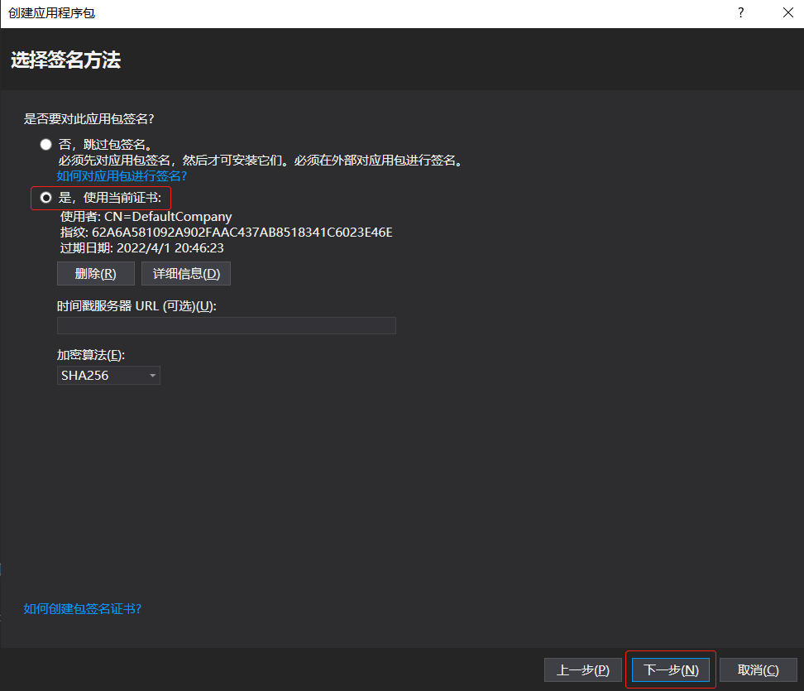The width and height of the screenshot is (804, 691).
Task: Click the timestamp server URL input field
Action: 226,325
